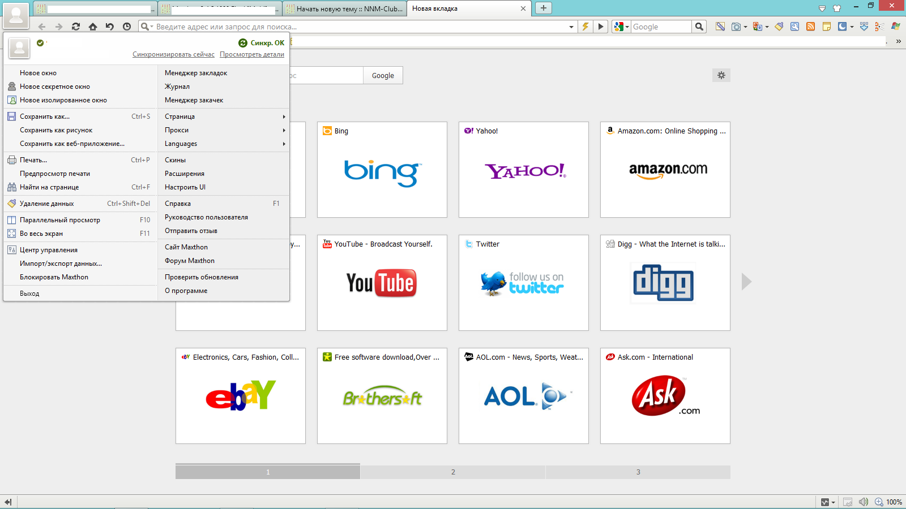906x509 pixels.
Task: Toggle the sound mute speaker icon
Action: coord(863,502)
